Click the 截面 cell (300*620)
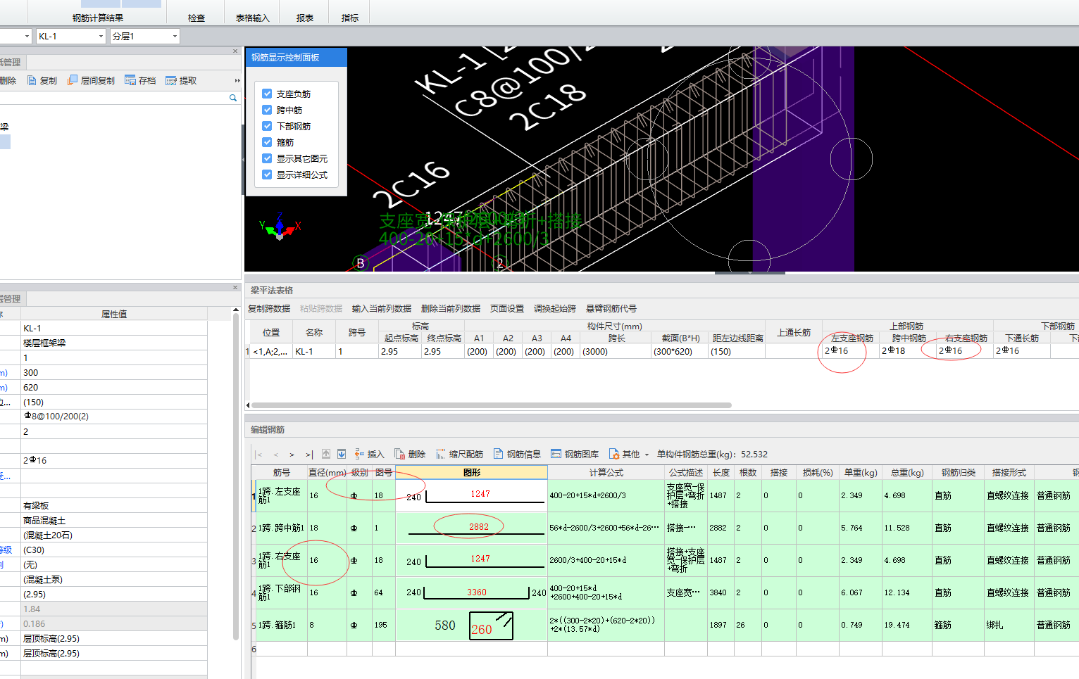The image size is (1079, 679). coord(680,351)
